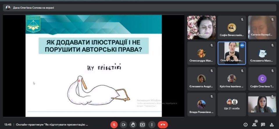Click Софія Олегівна's purple 'C' avatar
This screenshot has height=129, width=279.
tap(262, 79)
